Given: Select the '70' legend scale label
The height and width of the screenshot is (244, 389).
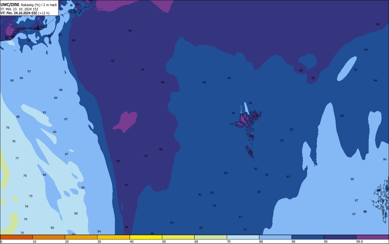Looking at the screenshot, I should coord(229,242).
